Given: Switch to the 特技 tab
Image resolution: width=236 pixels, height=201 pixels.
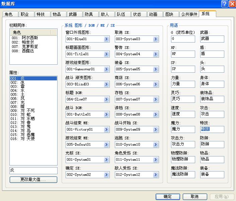Looking at the screenshot, I should coord(43,14).
